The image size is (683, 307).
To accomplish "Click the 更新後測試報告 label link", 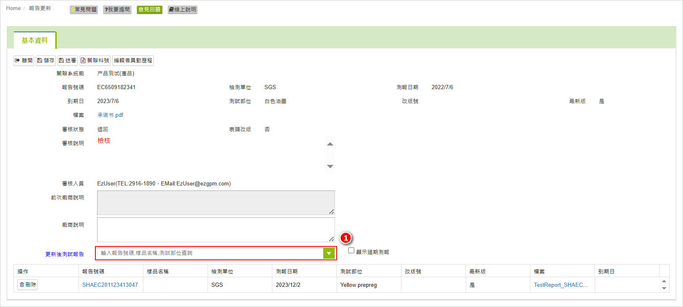I will (x=65, y=254).
